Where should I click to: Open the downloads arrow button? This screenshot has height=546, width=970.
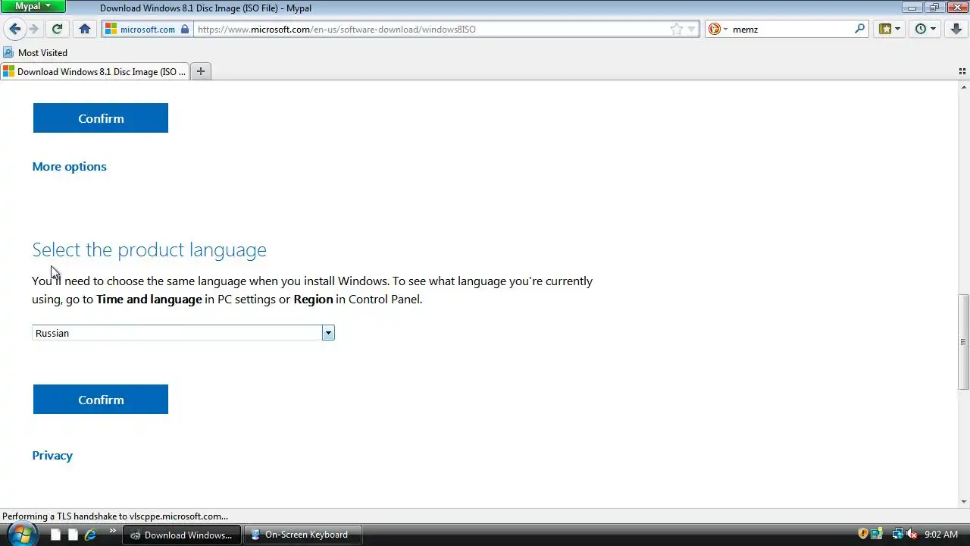(956, 29)
